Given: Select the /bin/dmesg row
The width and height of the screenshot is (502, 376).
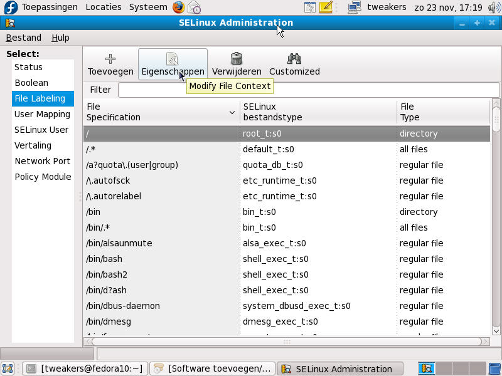Looking at the screenshot, I should point(287,321).
